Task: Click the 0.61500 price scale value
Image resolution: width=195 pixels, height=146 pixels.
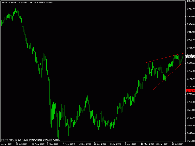Action: coord(191,133)
